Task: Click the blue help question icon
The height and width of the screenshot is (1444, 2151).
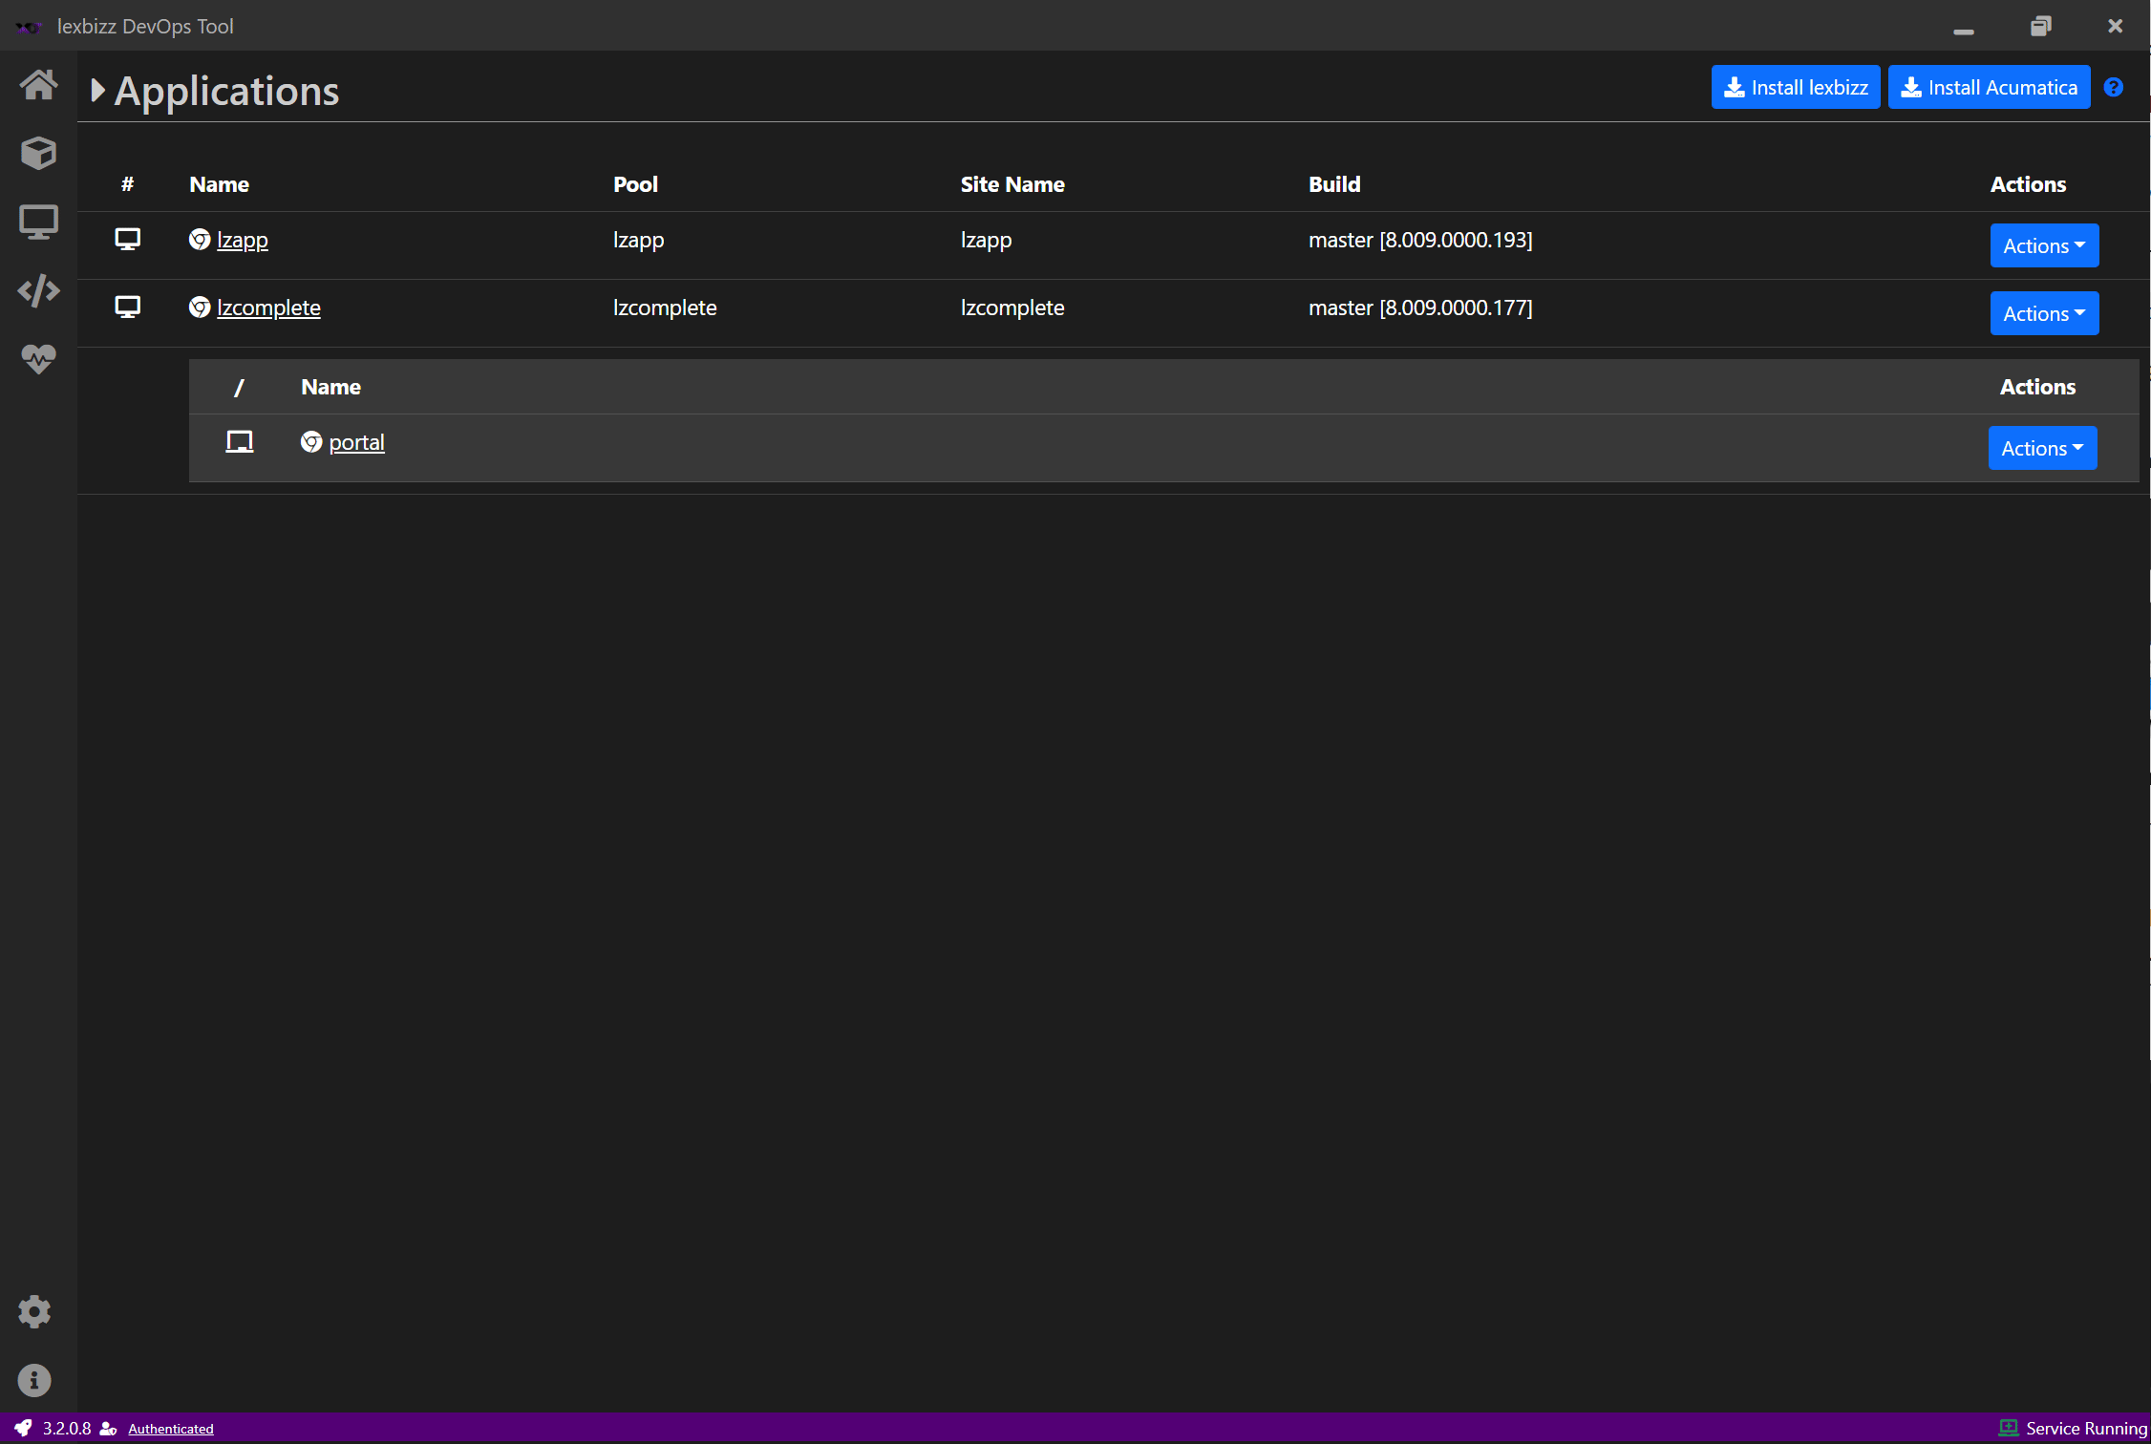Action: (2114, 88)
